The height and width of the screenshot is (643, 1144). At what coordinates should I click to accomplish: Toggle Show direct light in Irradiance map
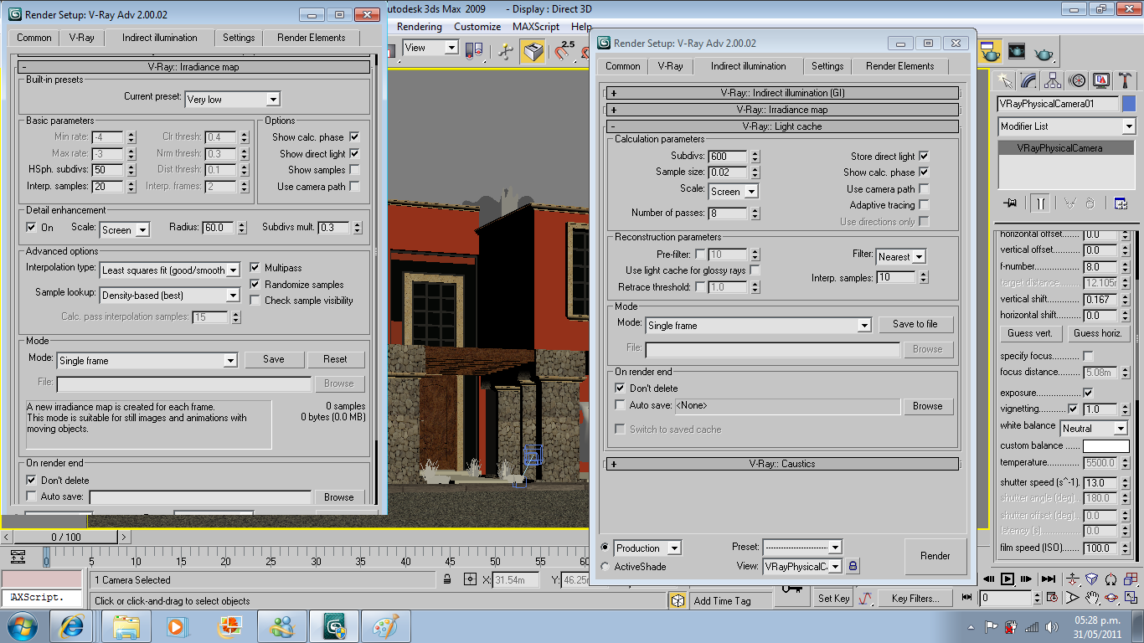point(354,153)
